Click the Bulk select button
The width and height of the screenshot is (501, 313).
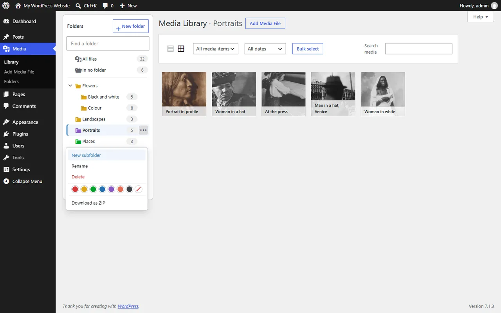coord(308,49)
